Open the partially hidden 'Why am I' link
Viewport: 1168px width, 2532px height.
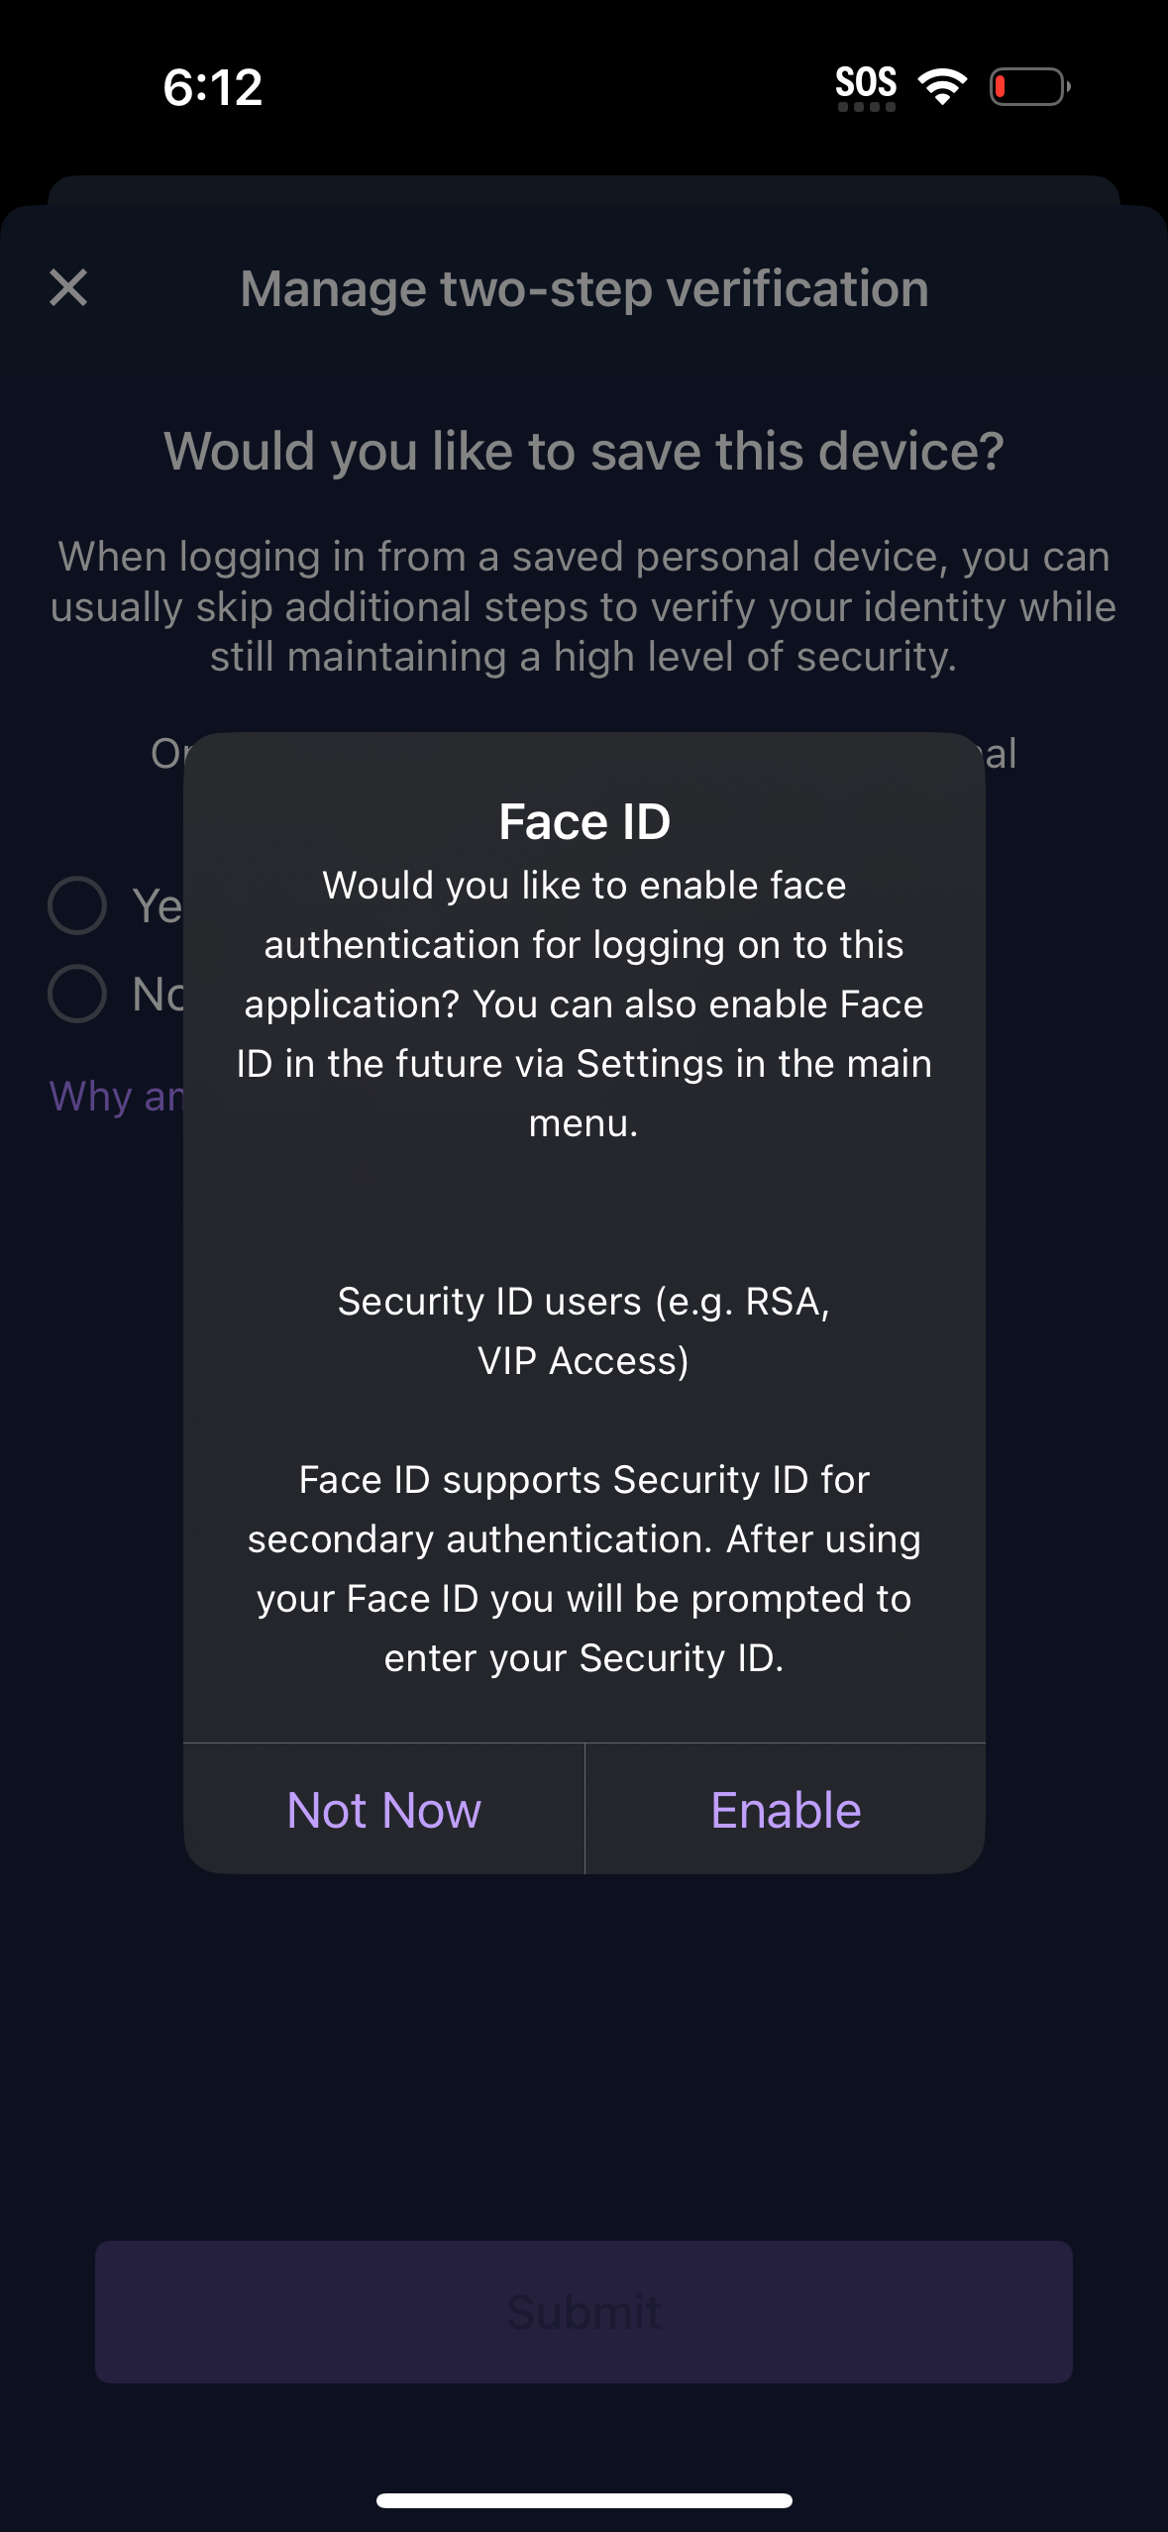point(116,1097)
